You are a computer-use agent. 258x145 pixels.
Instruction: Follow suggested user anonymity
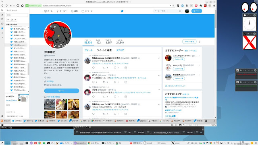coord(179,69)
